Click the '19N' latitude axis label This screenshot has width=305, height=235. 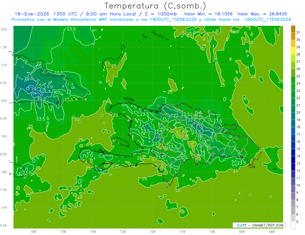tap(4, 136)
